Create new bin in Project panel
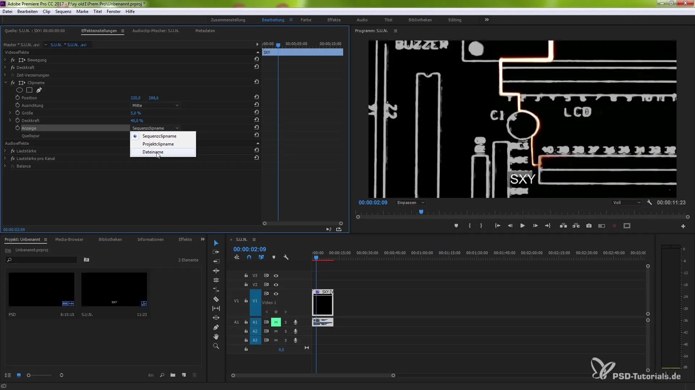The height and width of the screenshot is (390, 695). pyautogui.click(x=173, y=375)
